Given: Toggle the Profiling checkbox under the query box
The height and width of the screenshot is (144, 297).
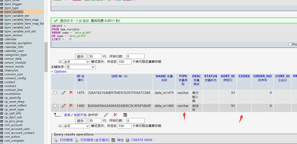Looking at the screenshot, I should click(290, 44).
